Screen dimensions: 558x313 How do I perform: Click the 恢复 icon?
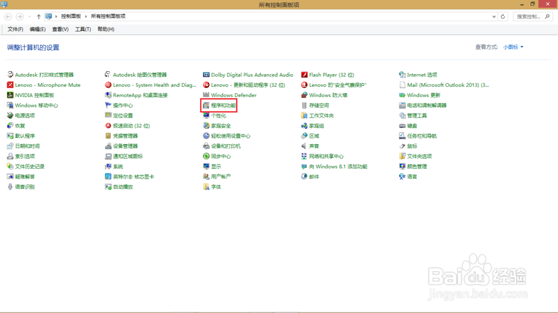coord(10,125)
